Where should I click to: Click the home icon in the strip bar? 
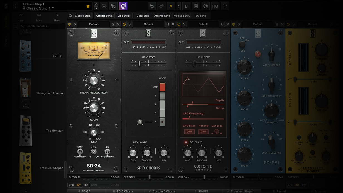click(70, 16)
